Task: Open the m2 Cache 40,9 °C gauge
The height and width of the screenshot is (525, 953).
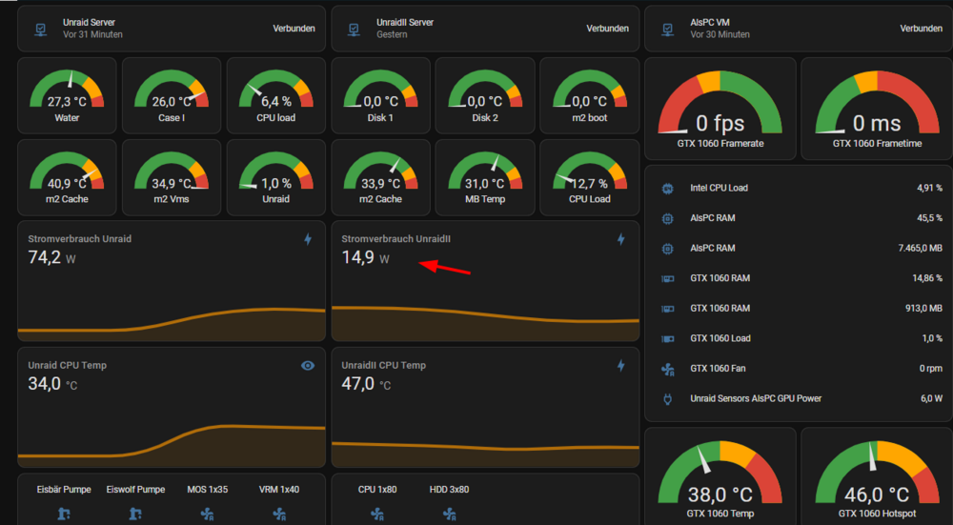Action: pyautogui.click(x=67, y=177)
